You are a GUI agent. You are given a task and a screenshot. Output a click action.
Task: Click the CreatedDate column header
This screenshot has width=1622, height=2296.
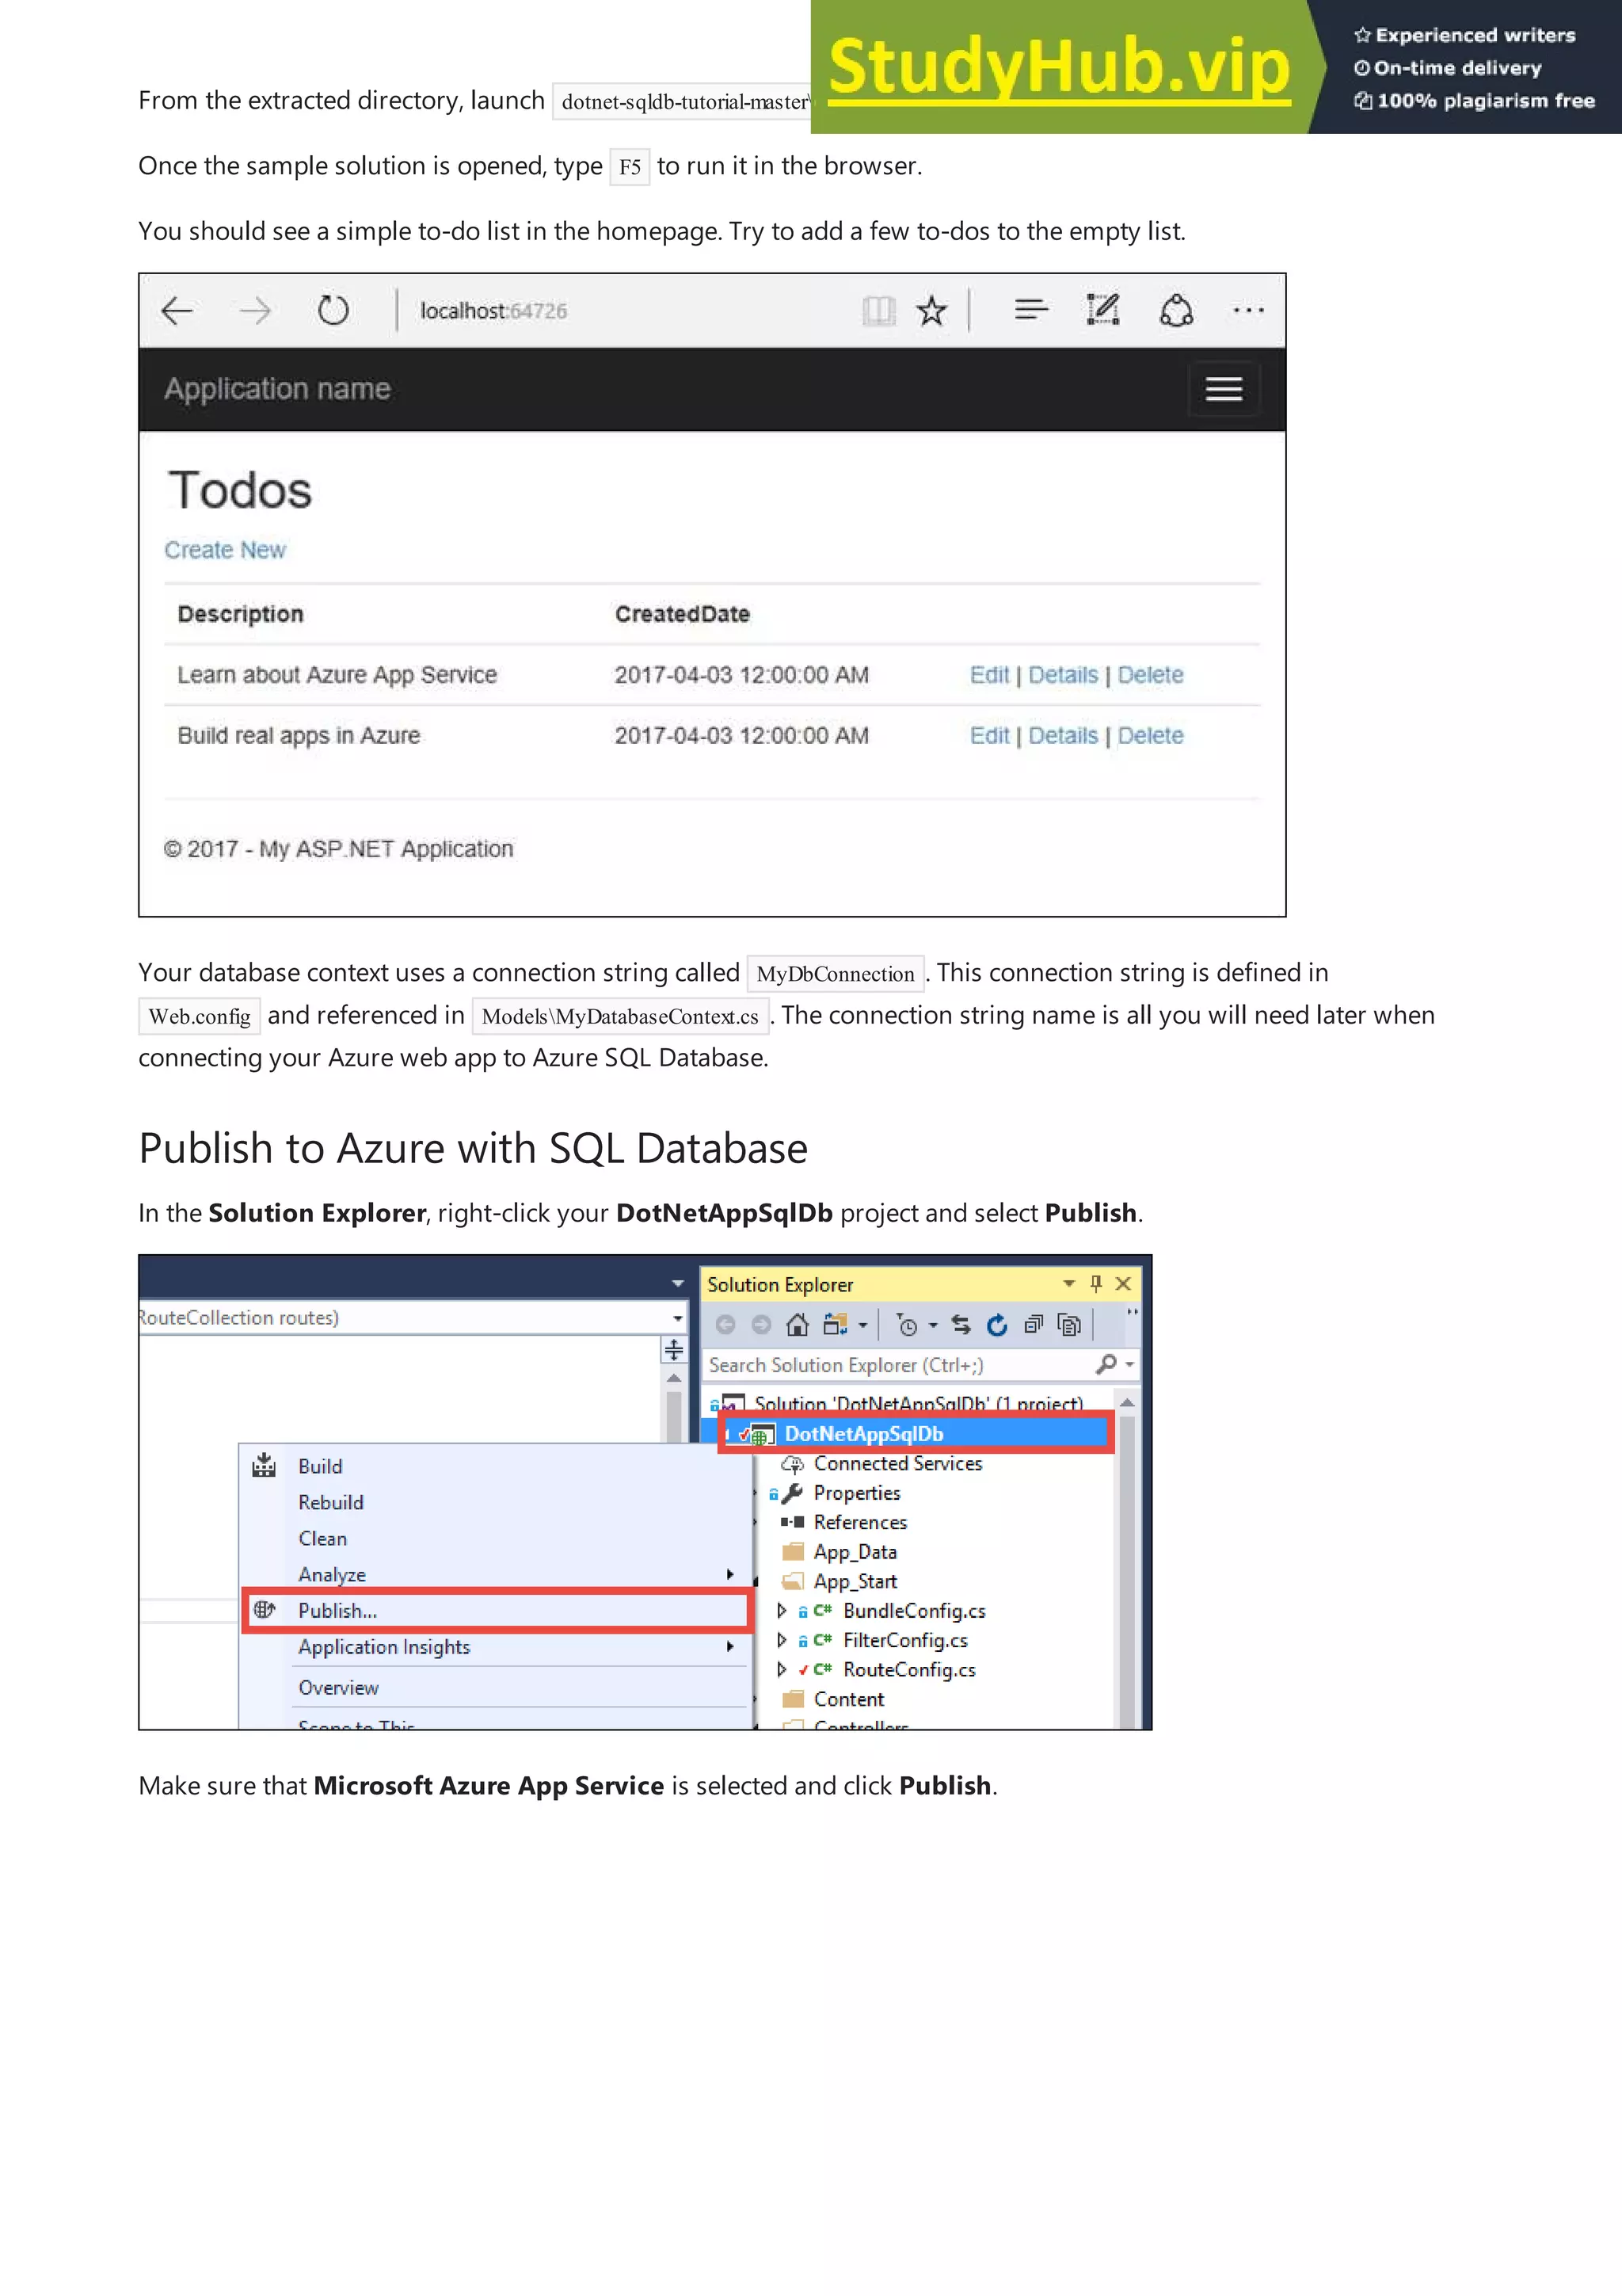pos(683,614)
